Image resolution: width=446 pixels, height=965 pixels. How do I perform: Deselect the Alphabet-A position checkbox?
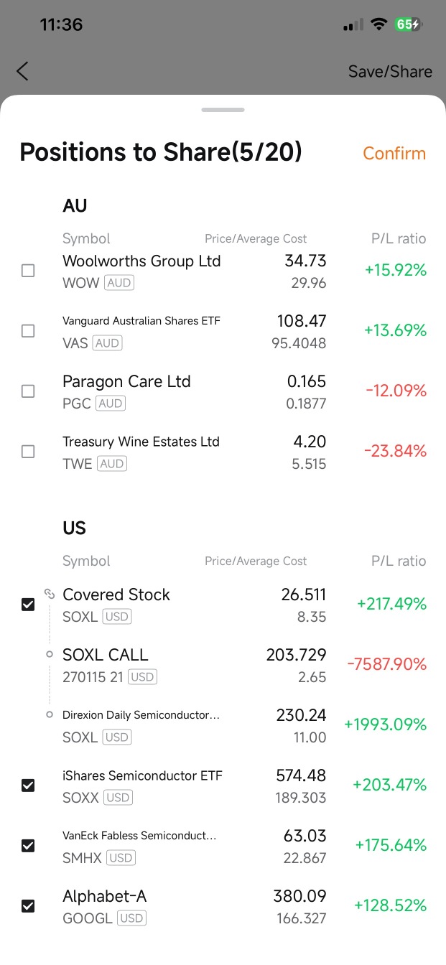click(x=28, y=906)
